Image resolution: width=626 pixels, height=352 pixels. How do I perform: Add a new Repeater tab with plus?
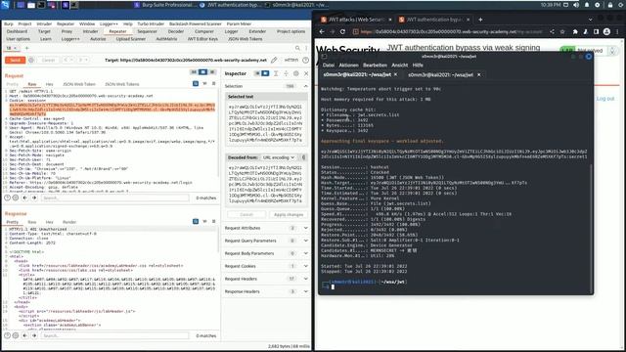pyautogui.click(x=27, y=48)
